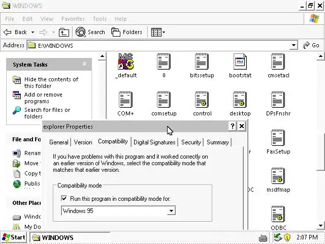
Task: Switch to the Compatibility tab
Action: [113, 141]
